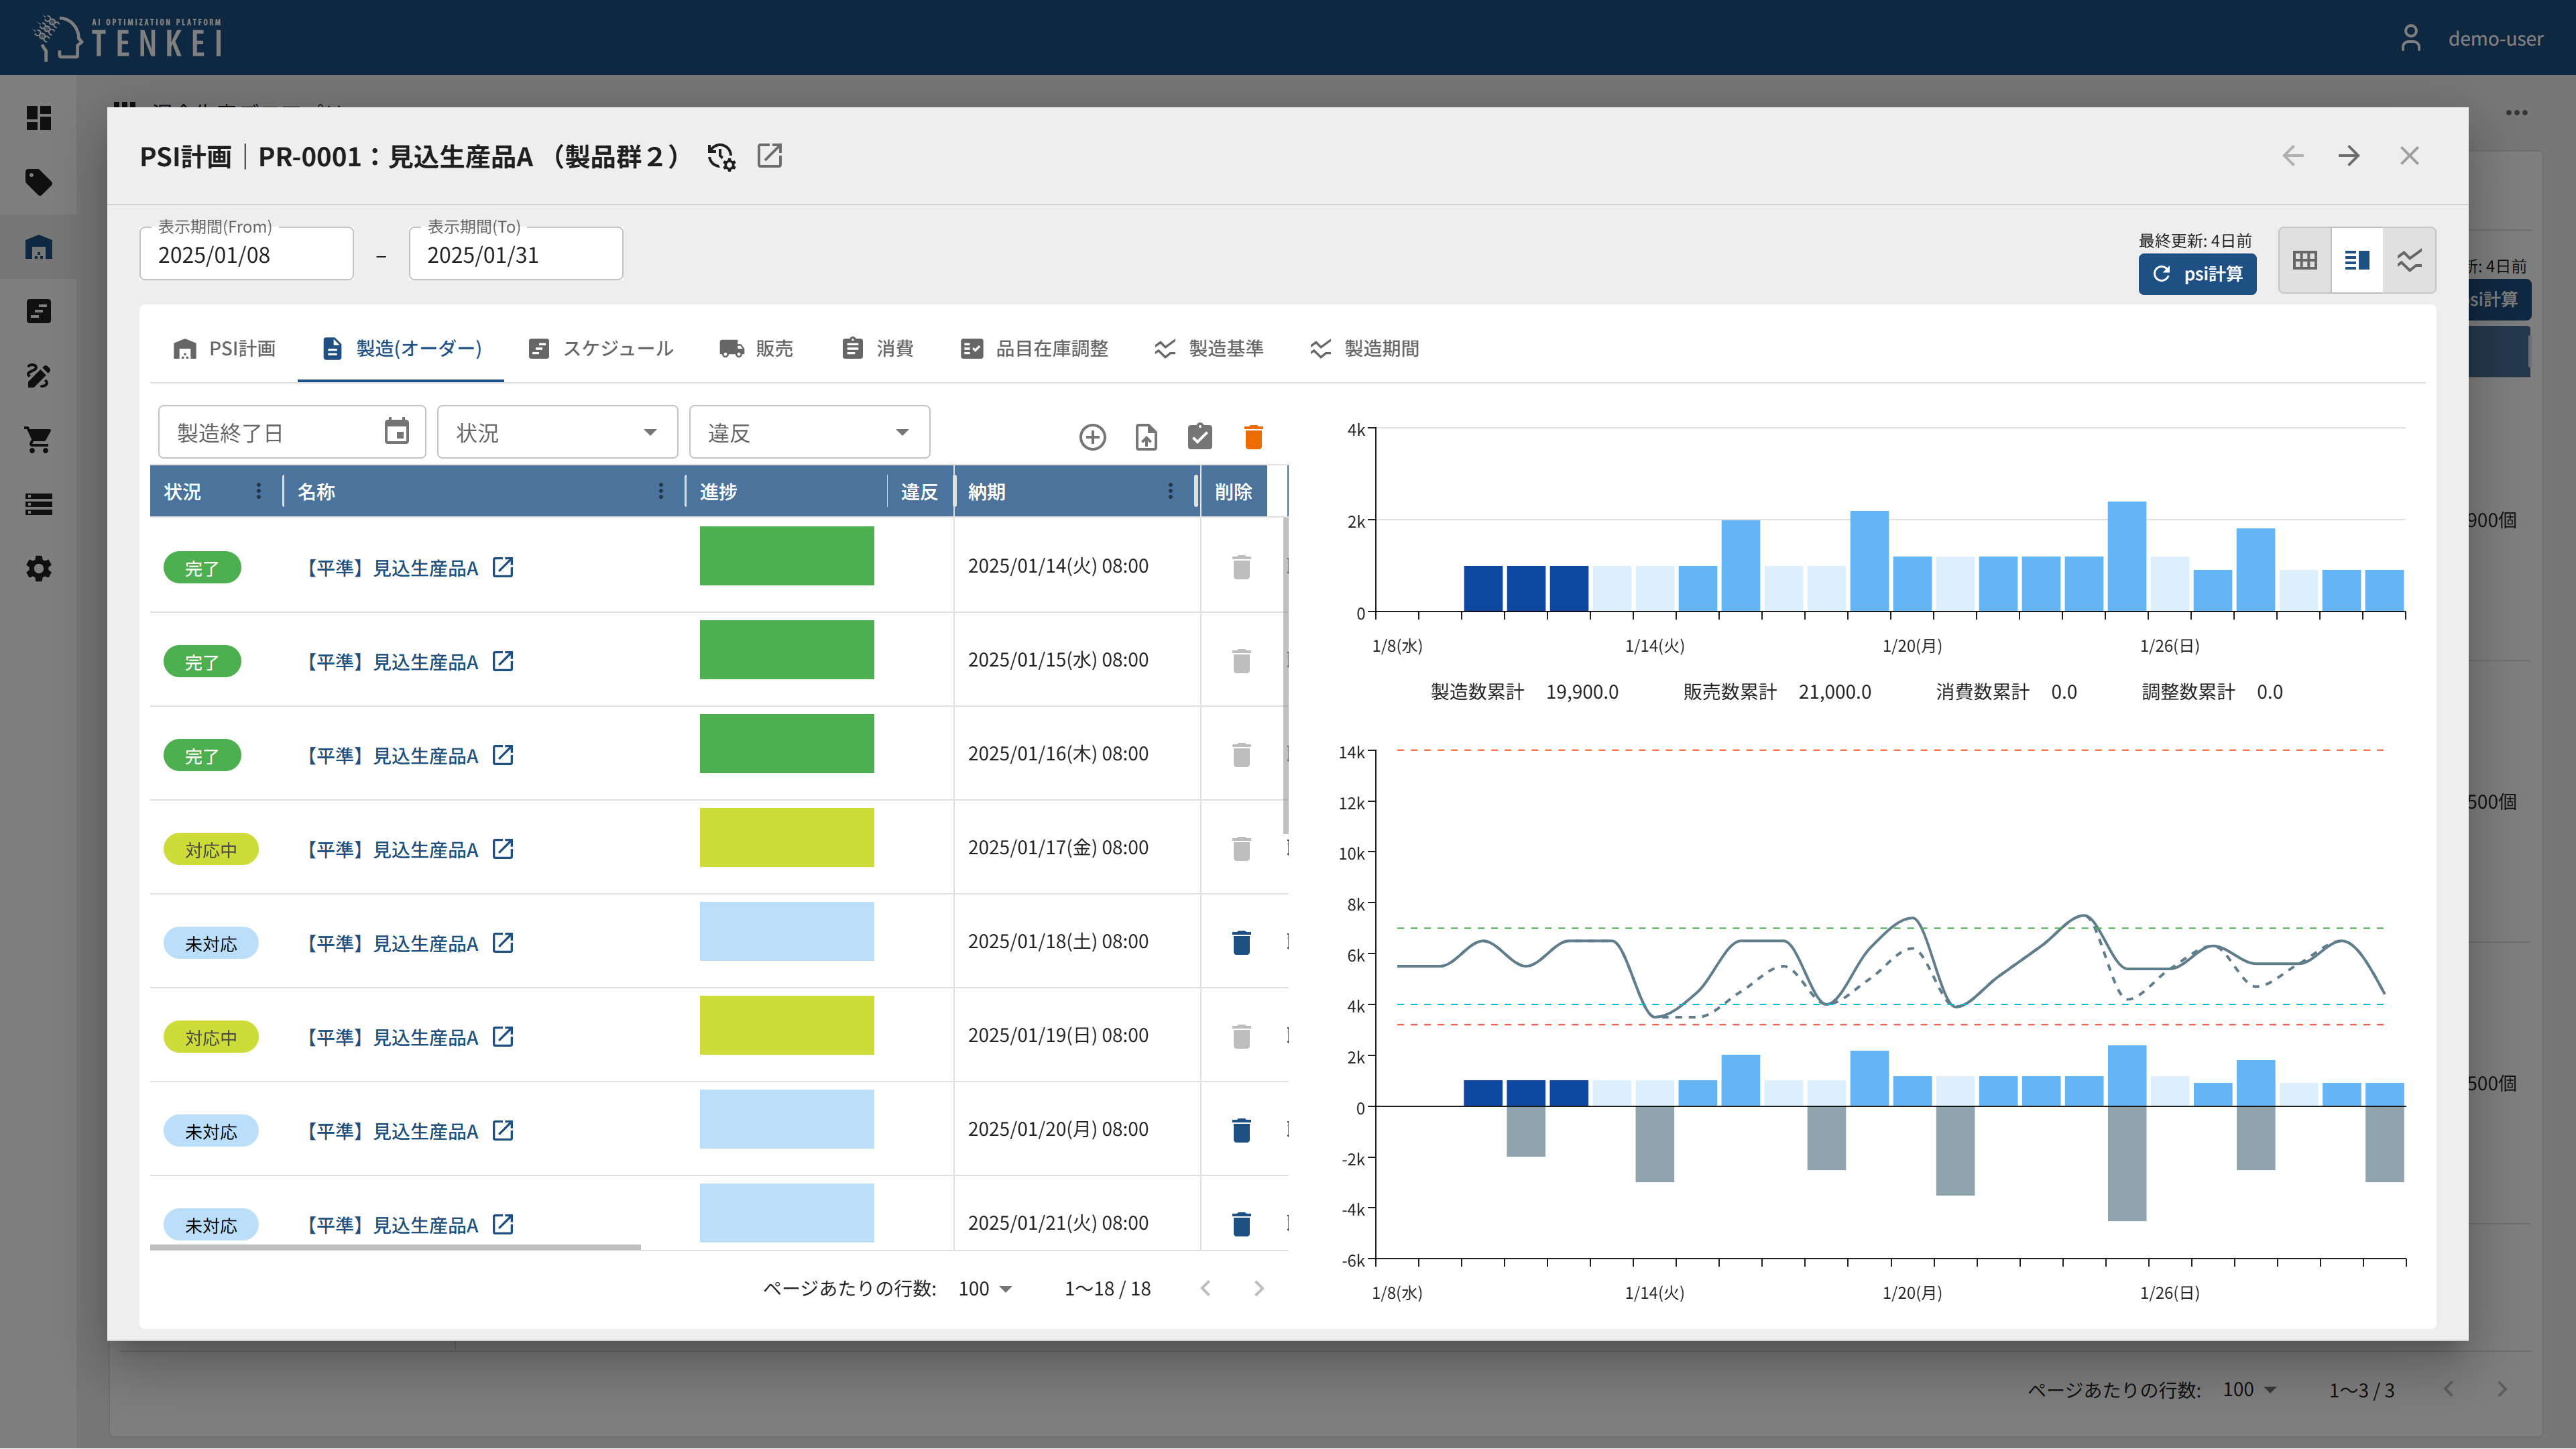2576x1449 pixels.
Task: Open the shopping cart sidebar icon
Action: click(38, 440)
